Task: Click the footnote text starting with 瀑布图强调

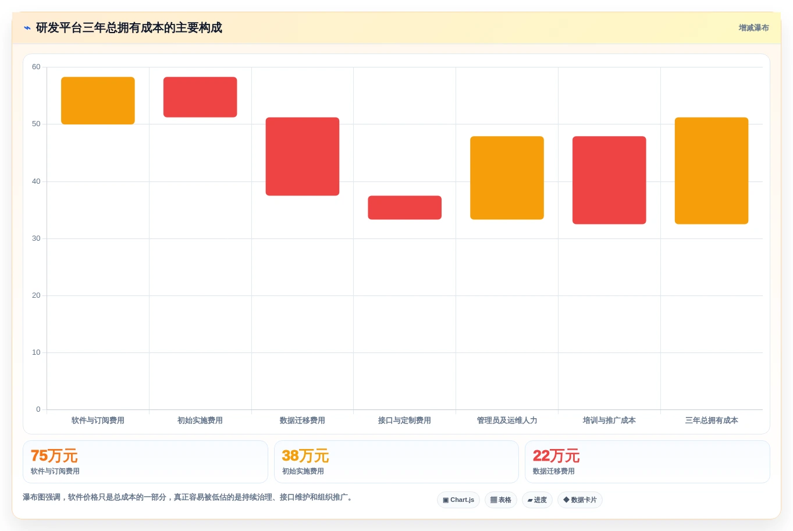Action: 189,497
